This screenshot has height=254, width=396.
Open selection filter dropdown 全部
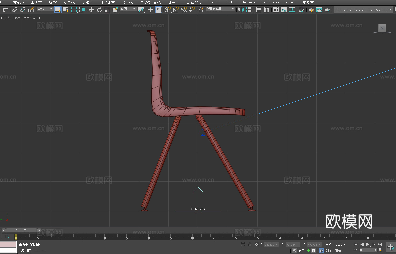click(45, 9)
